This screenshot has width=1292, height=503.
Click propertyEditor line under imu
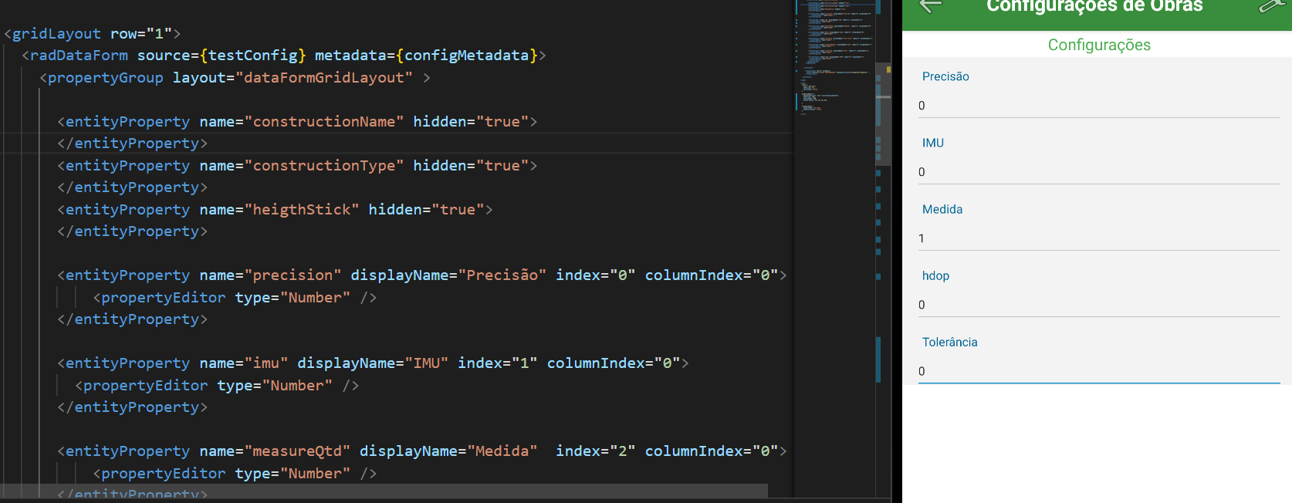(x=217, y=385)
